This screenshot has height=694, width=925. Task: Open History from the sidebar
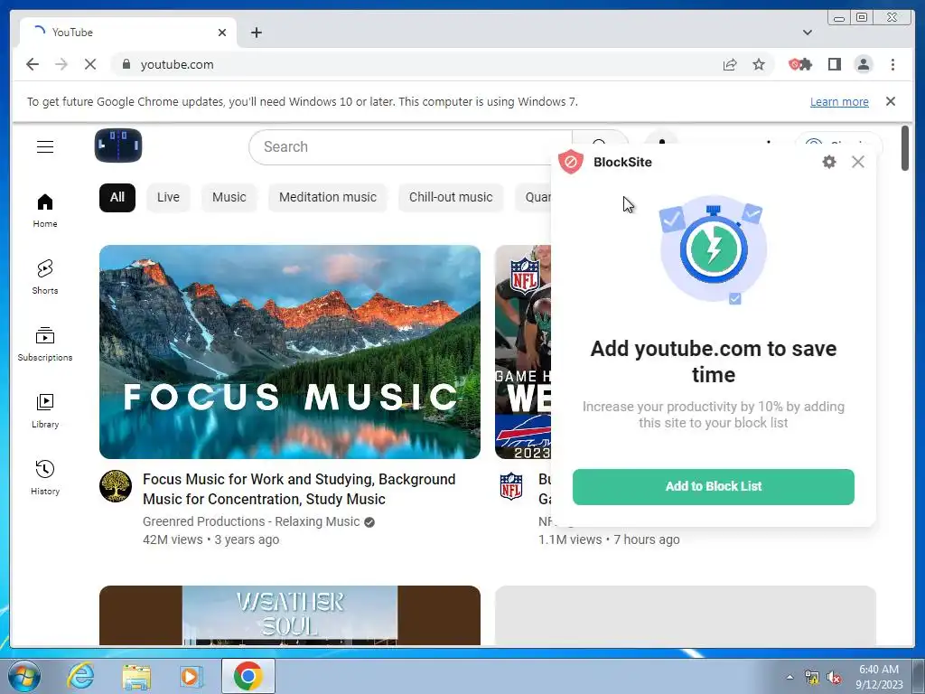(45, 477)
